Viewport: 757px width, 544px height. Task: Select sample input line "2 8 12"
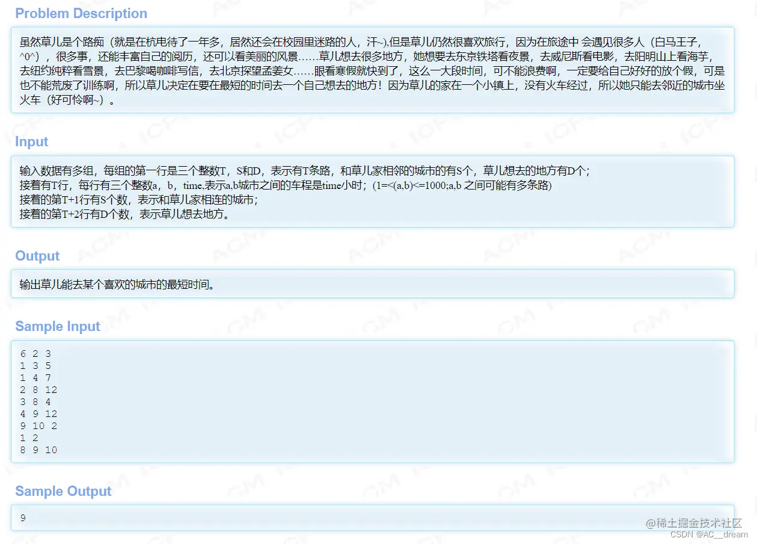point(38,390)
